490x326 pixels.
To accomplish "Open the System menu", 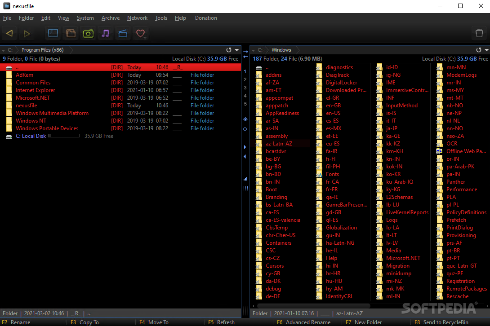I will [x=85, y=18].
